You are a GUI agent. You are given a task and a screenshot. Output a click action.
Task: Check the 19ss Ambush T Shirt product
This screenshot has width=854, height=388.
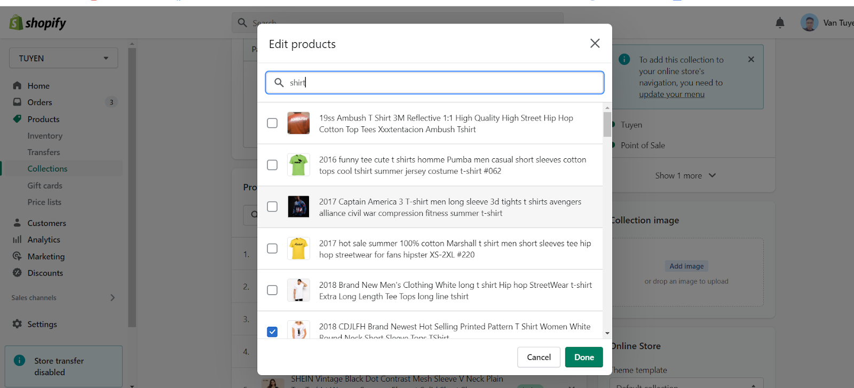click(272, 123)
